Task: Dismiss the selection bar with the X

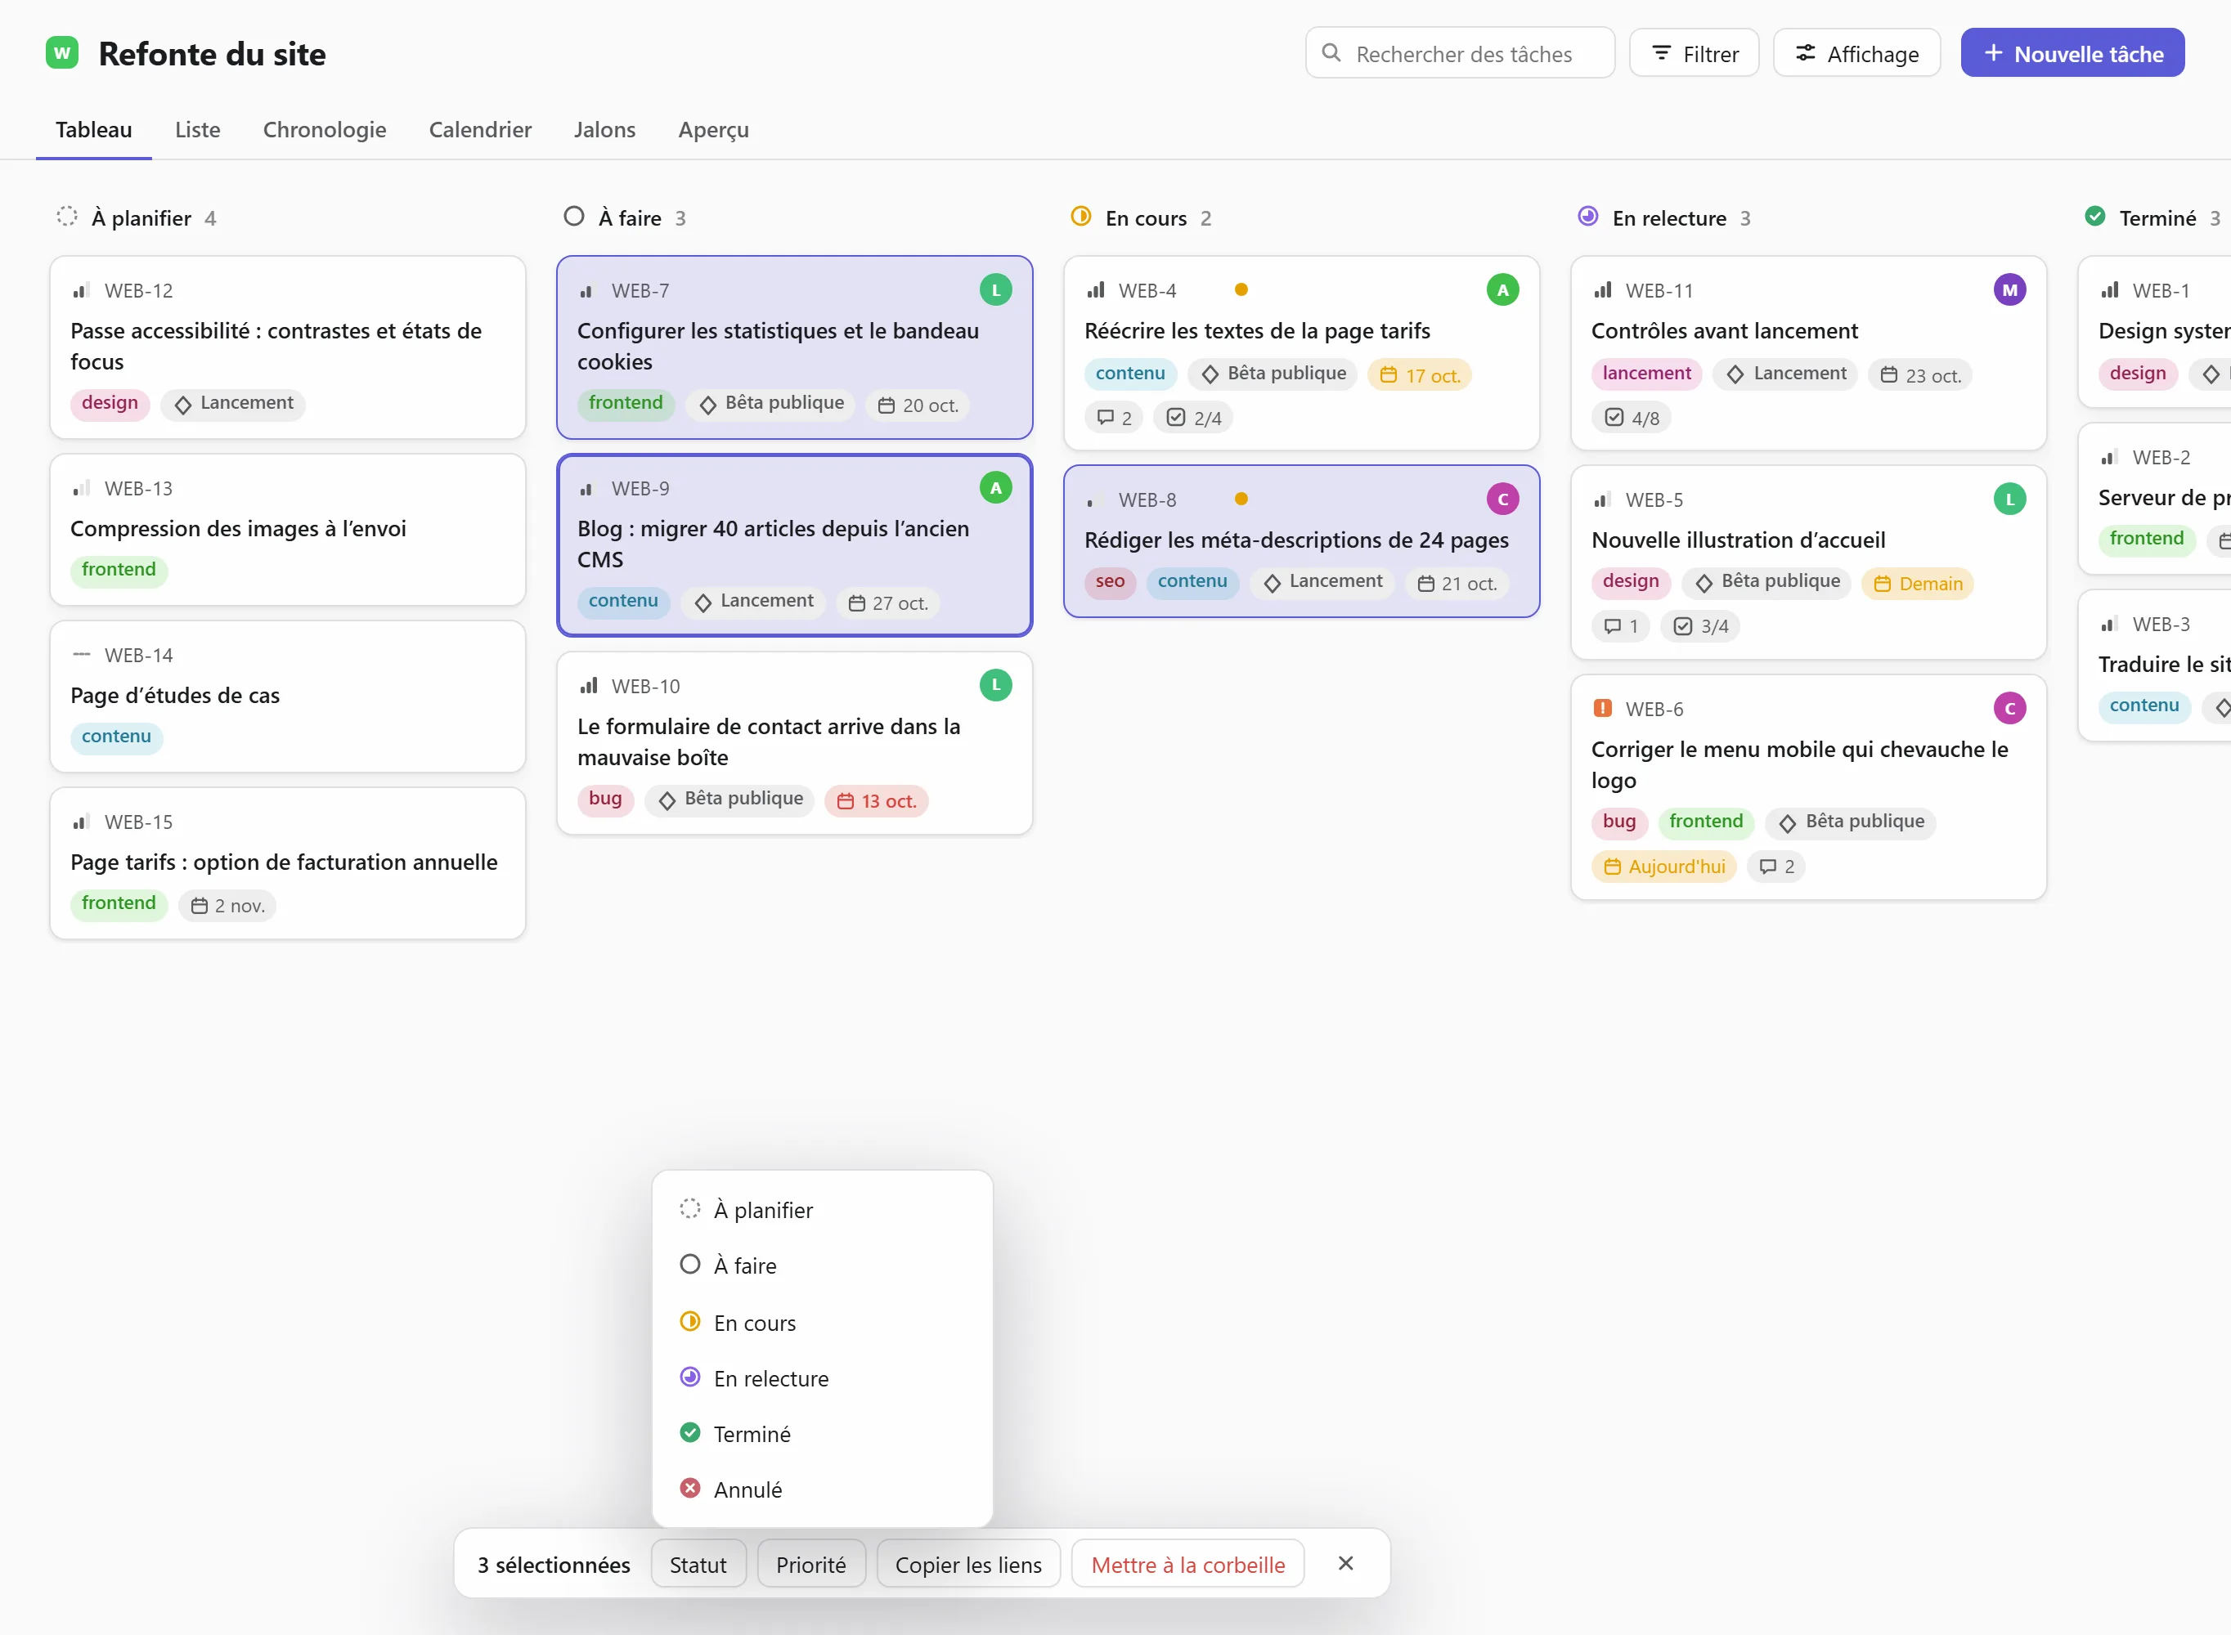Action: click(1345, 1564)
